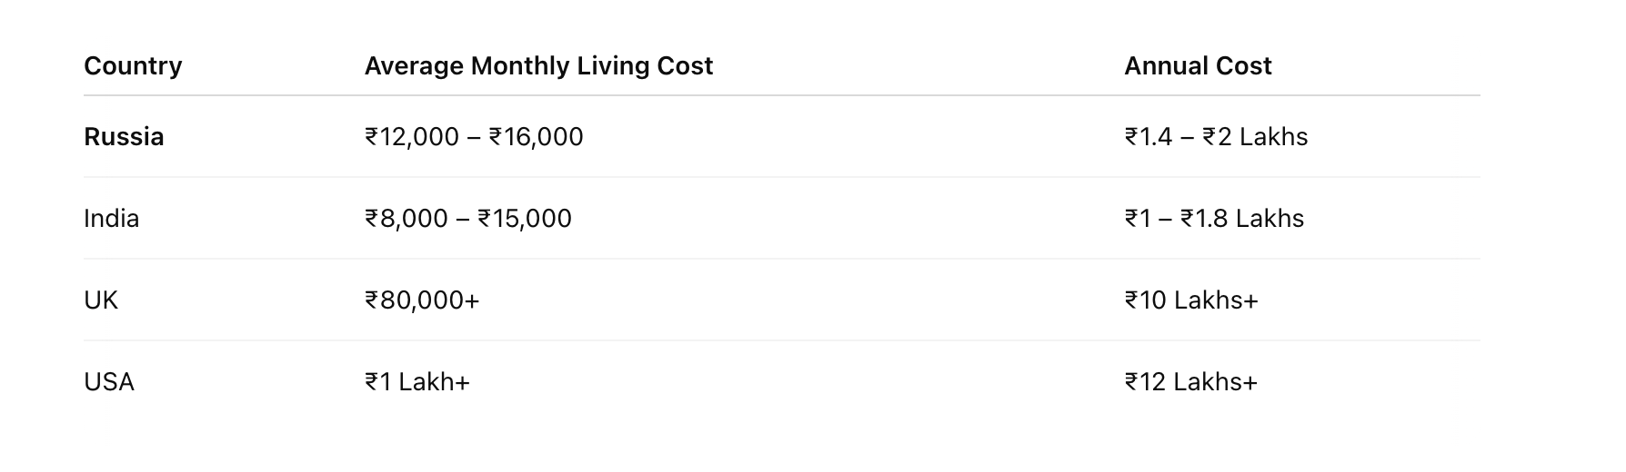Click UK monthly cost ₹80,000+
The width and height of the screenshot is (1626, 472).
click(x=422, y=300)
